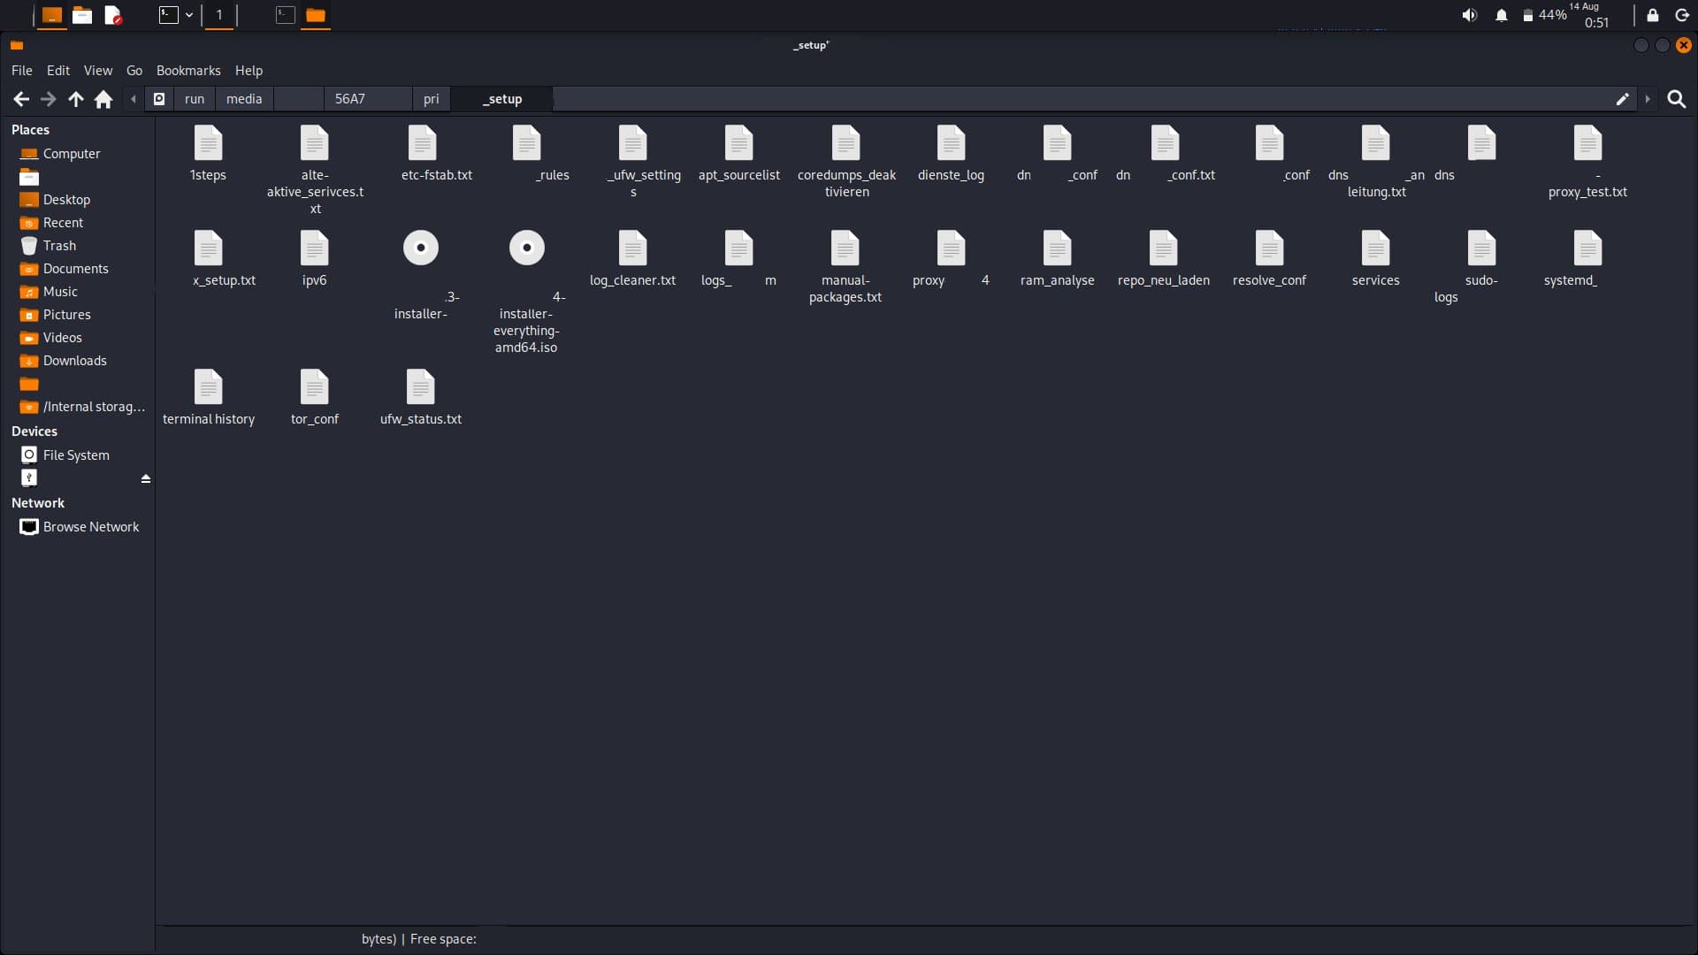Select the apt_sourcelist file
The width and height of the screenshot is (1698, 955).
tap(739, 154)
